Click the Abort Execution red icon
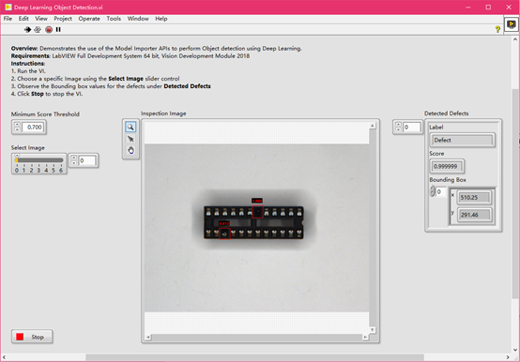 click(x=49, y=29)
